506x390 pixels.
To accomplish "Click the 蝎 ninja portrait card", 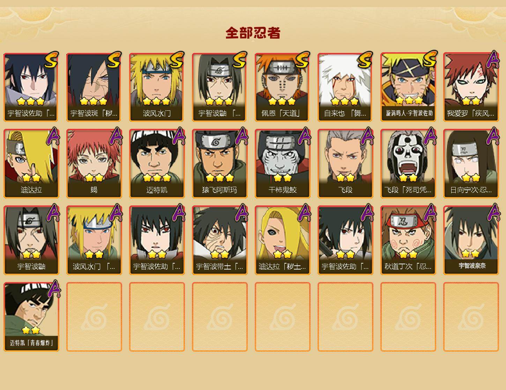I will tap(94, 164).
